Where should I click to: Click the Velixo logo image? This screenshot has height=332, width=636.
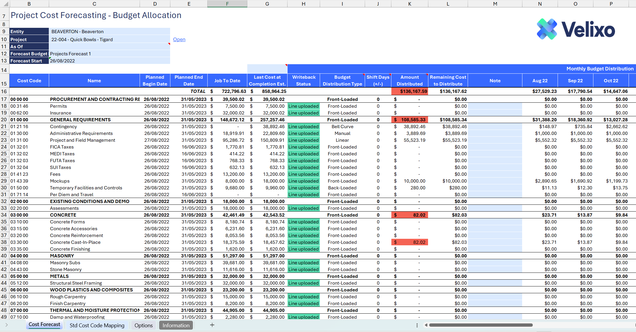click(576, 29)
